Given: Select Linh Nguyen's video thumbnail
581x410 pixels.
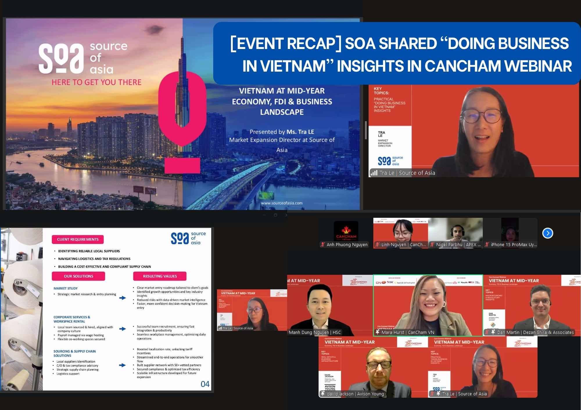Looking at the screenshot, I should click(x=401, y=233).
